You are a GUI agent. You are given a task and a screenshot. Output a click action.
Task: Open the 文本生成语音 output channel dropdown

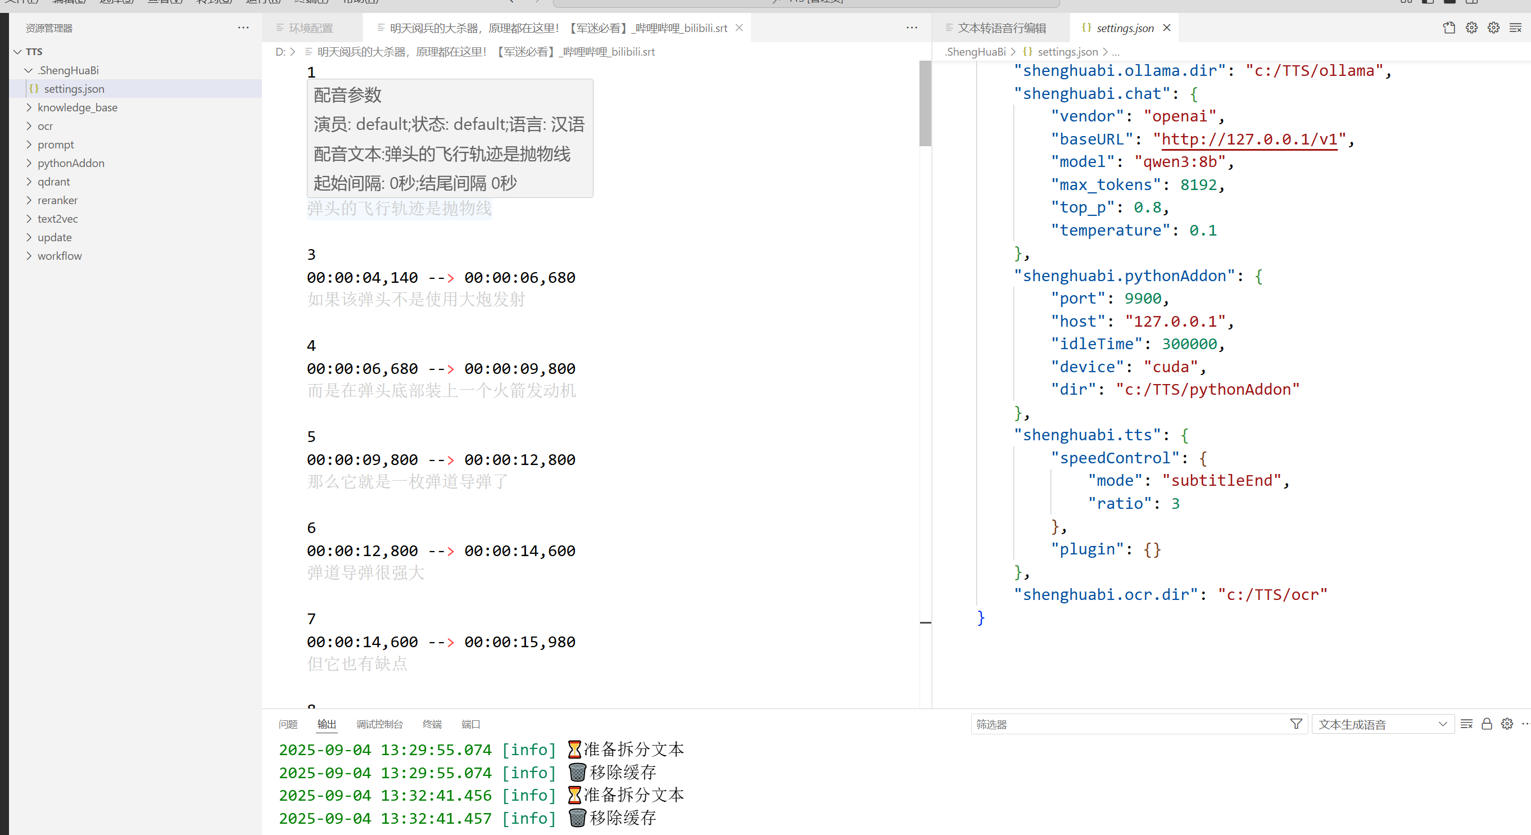point(1383,724)
